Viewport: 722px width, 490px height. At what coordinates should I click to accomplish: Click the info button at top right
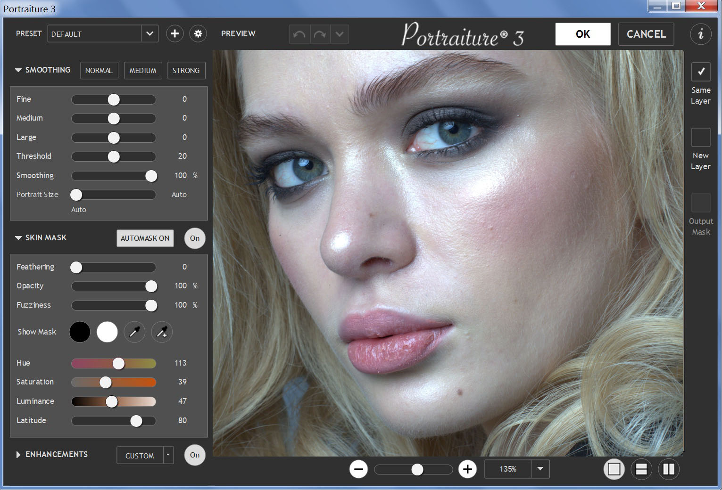pyautogui.click(x=700, y=34)
